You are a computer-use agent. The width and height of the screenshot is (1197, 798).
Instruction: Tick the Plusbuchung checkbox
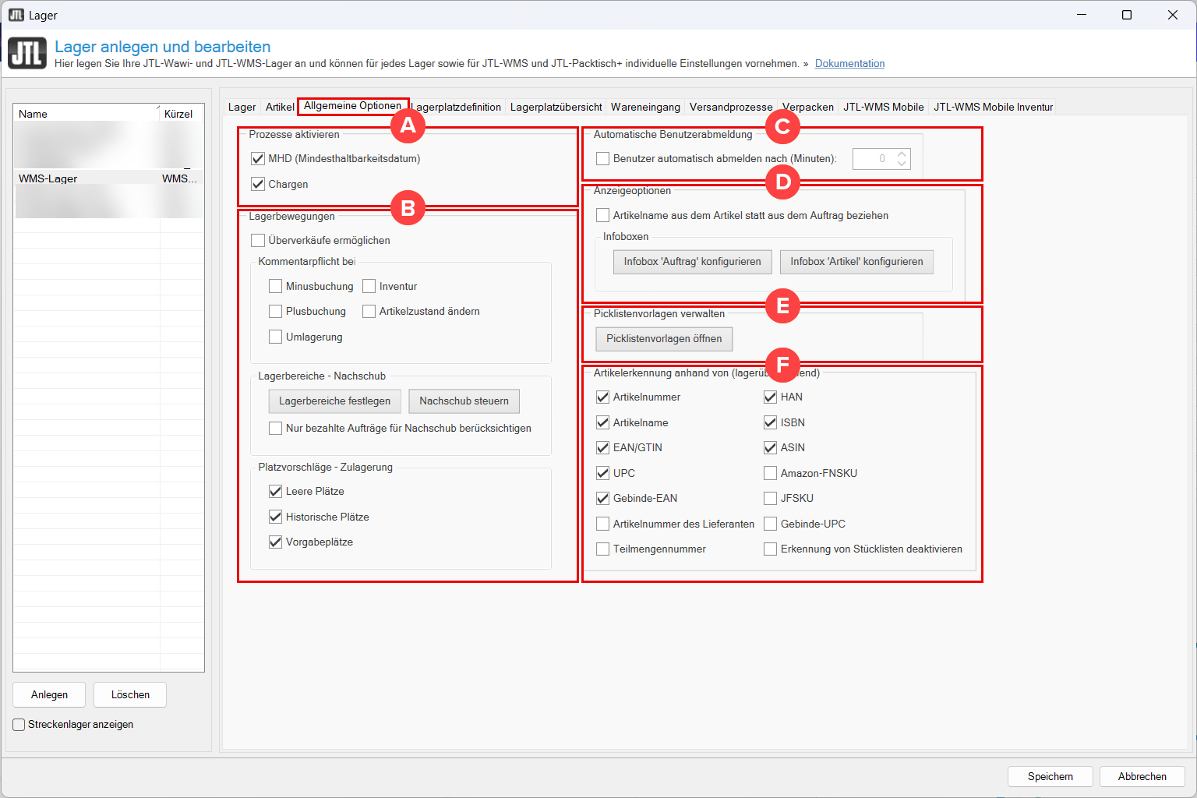coord(275,312)
